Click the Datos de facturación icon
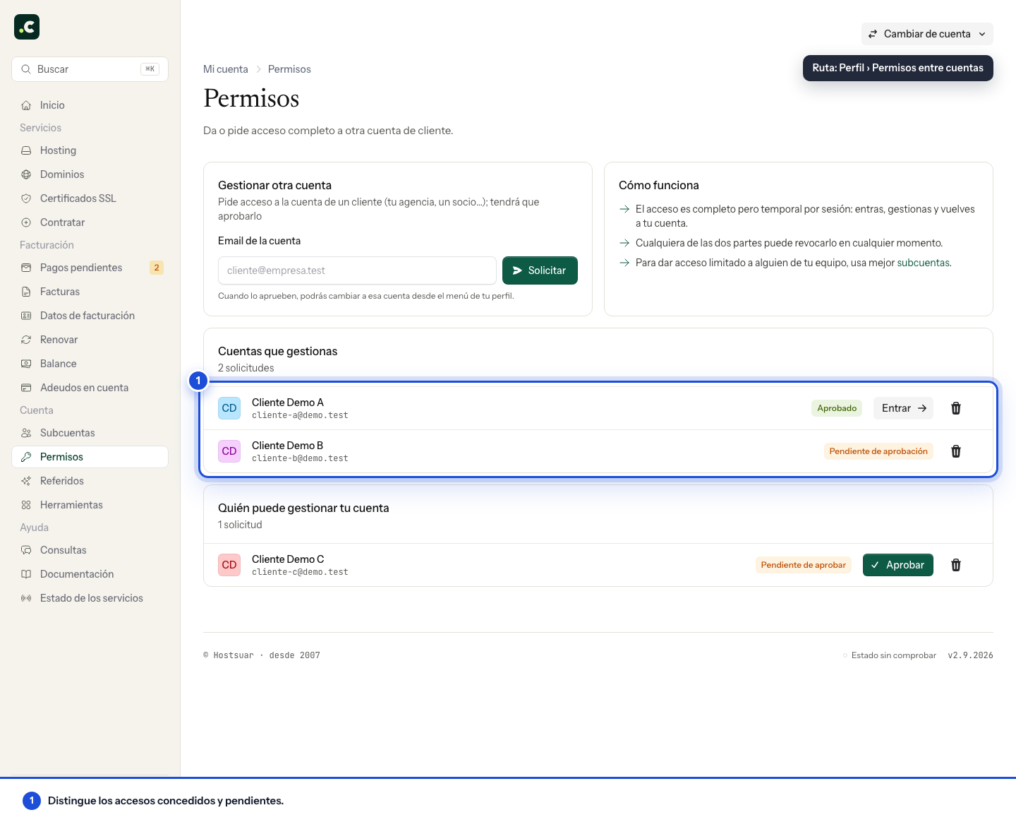 click(26, 316)
